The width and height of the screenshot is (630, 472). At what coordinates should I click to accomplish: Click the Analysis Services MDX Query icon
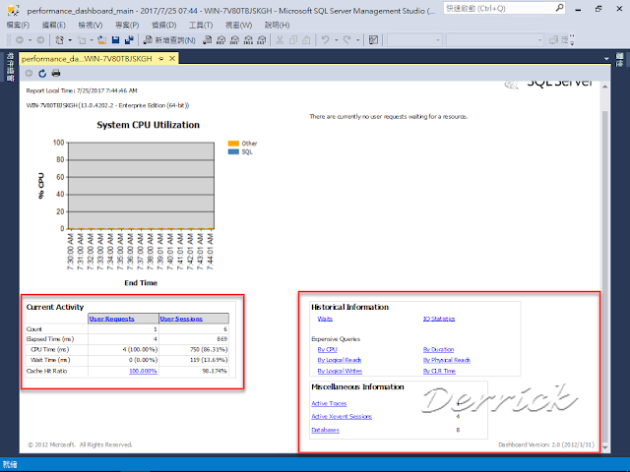pyautogui.click(x=220, y=39)
